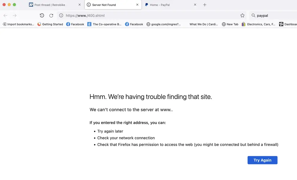Image resolution: width=297 pixels, height=180 pixels.
Task: Open the Facebook bookmark next to google.com/imgres
Action: pos(134,24)
